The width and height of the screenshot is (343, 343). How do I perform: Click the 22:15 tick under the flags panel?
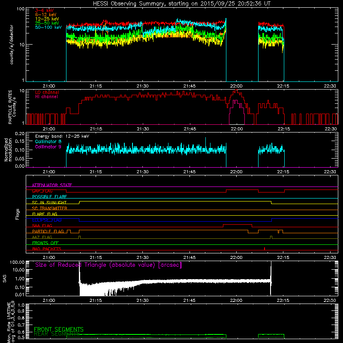pyautogui.click(x=283, y=258)
